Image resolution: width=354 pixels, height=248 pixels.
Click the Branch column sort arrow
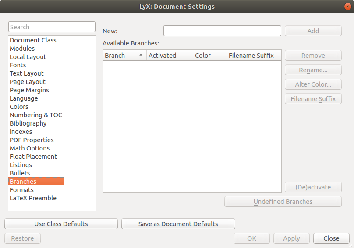point(141,56)
